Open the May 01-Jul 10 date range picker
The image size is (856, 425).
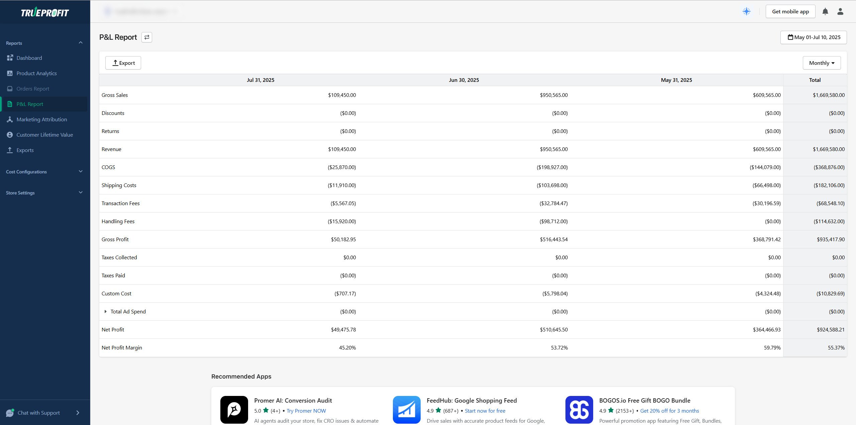[x=813, y=37]
